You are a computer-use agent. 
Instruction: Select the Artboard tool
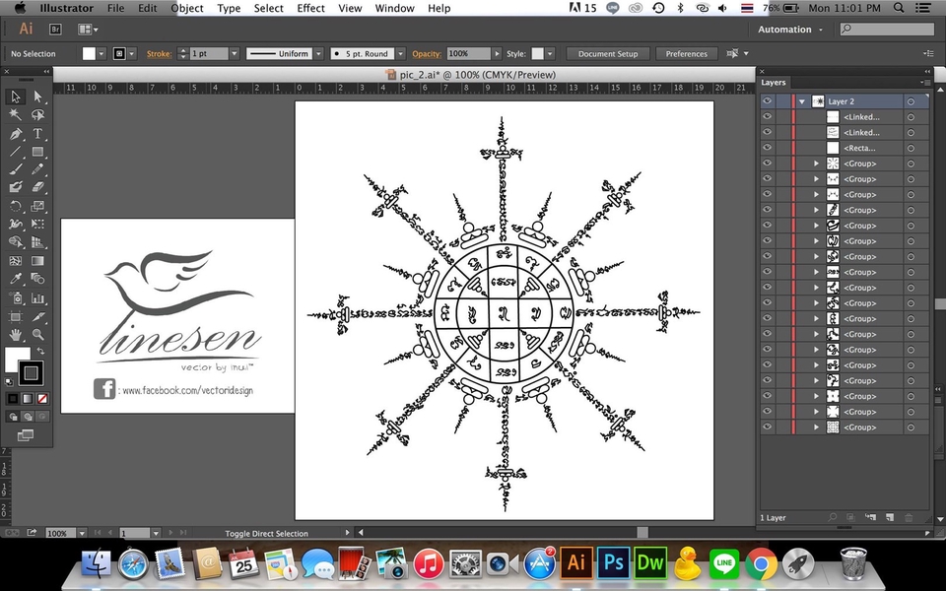16,316
